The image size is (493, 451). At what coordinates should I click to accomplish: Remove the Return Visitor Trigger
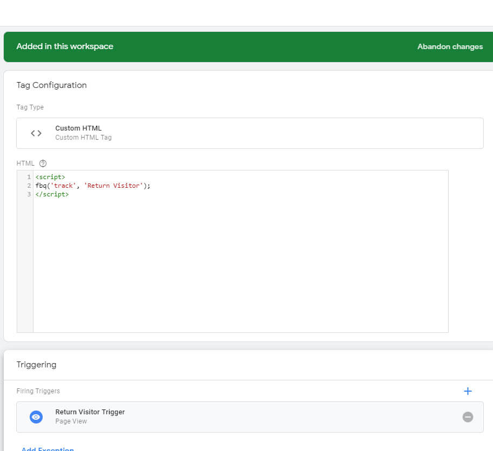[x=468, y=417]
